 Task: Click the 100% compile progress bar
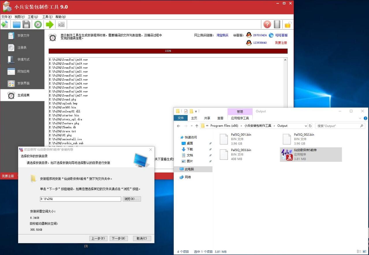tap(168, 51)
